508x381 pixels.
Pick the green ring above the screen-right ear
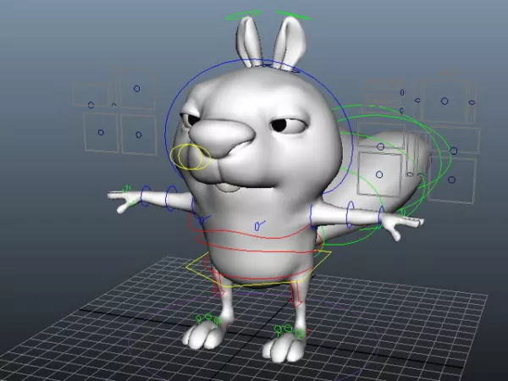pos(294,15)
